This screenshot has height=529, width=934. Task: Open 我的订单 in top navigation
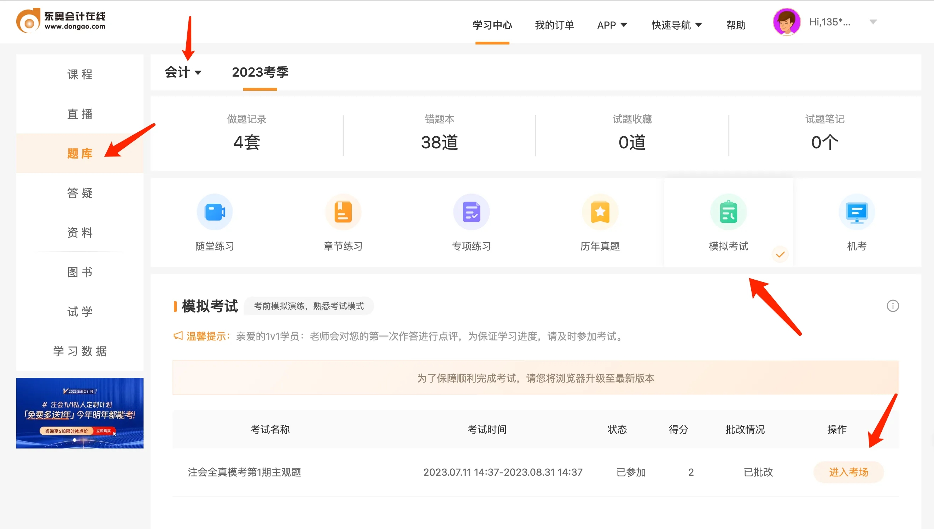pyautogui.click(x=554, y=25)
